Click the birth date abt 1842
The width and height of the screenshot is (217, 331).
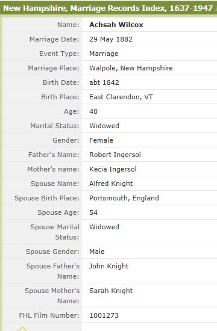pos(104,82)
